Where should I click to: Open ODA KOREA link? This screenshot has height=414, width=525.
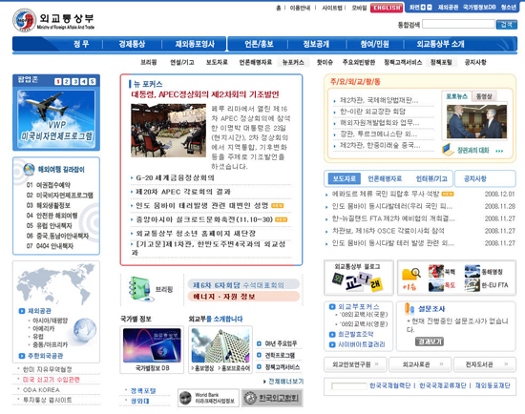click(x=41, y=390)
